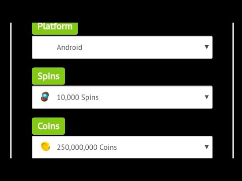Image resolution: width=242 pixels, height=181 pixels.
Task: Click the green Platform label
Action: click(55, 29)
